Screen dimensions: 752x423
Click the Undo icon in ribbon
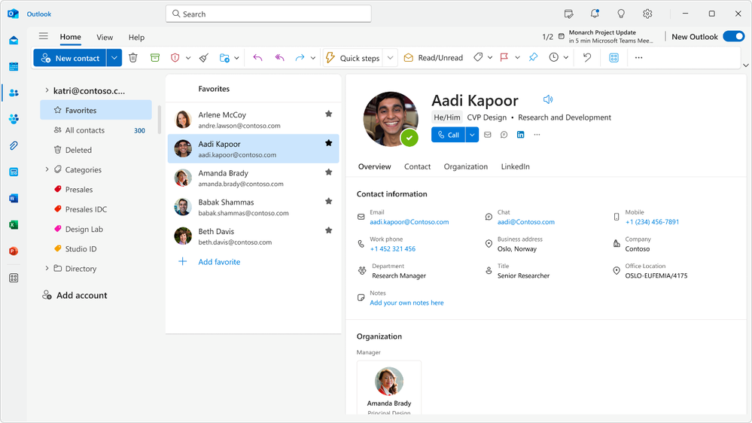tap(587, 57)
